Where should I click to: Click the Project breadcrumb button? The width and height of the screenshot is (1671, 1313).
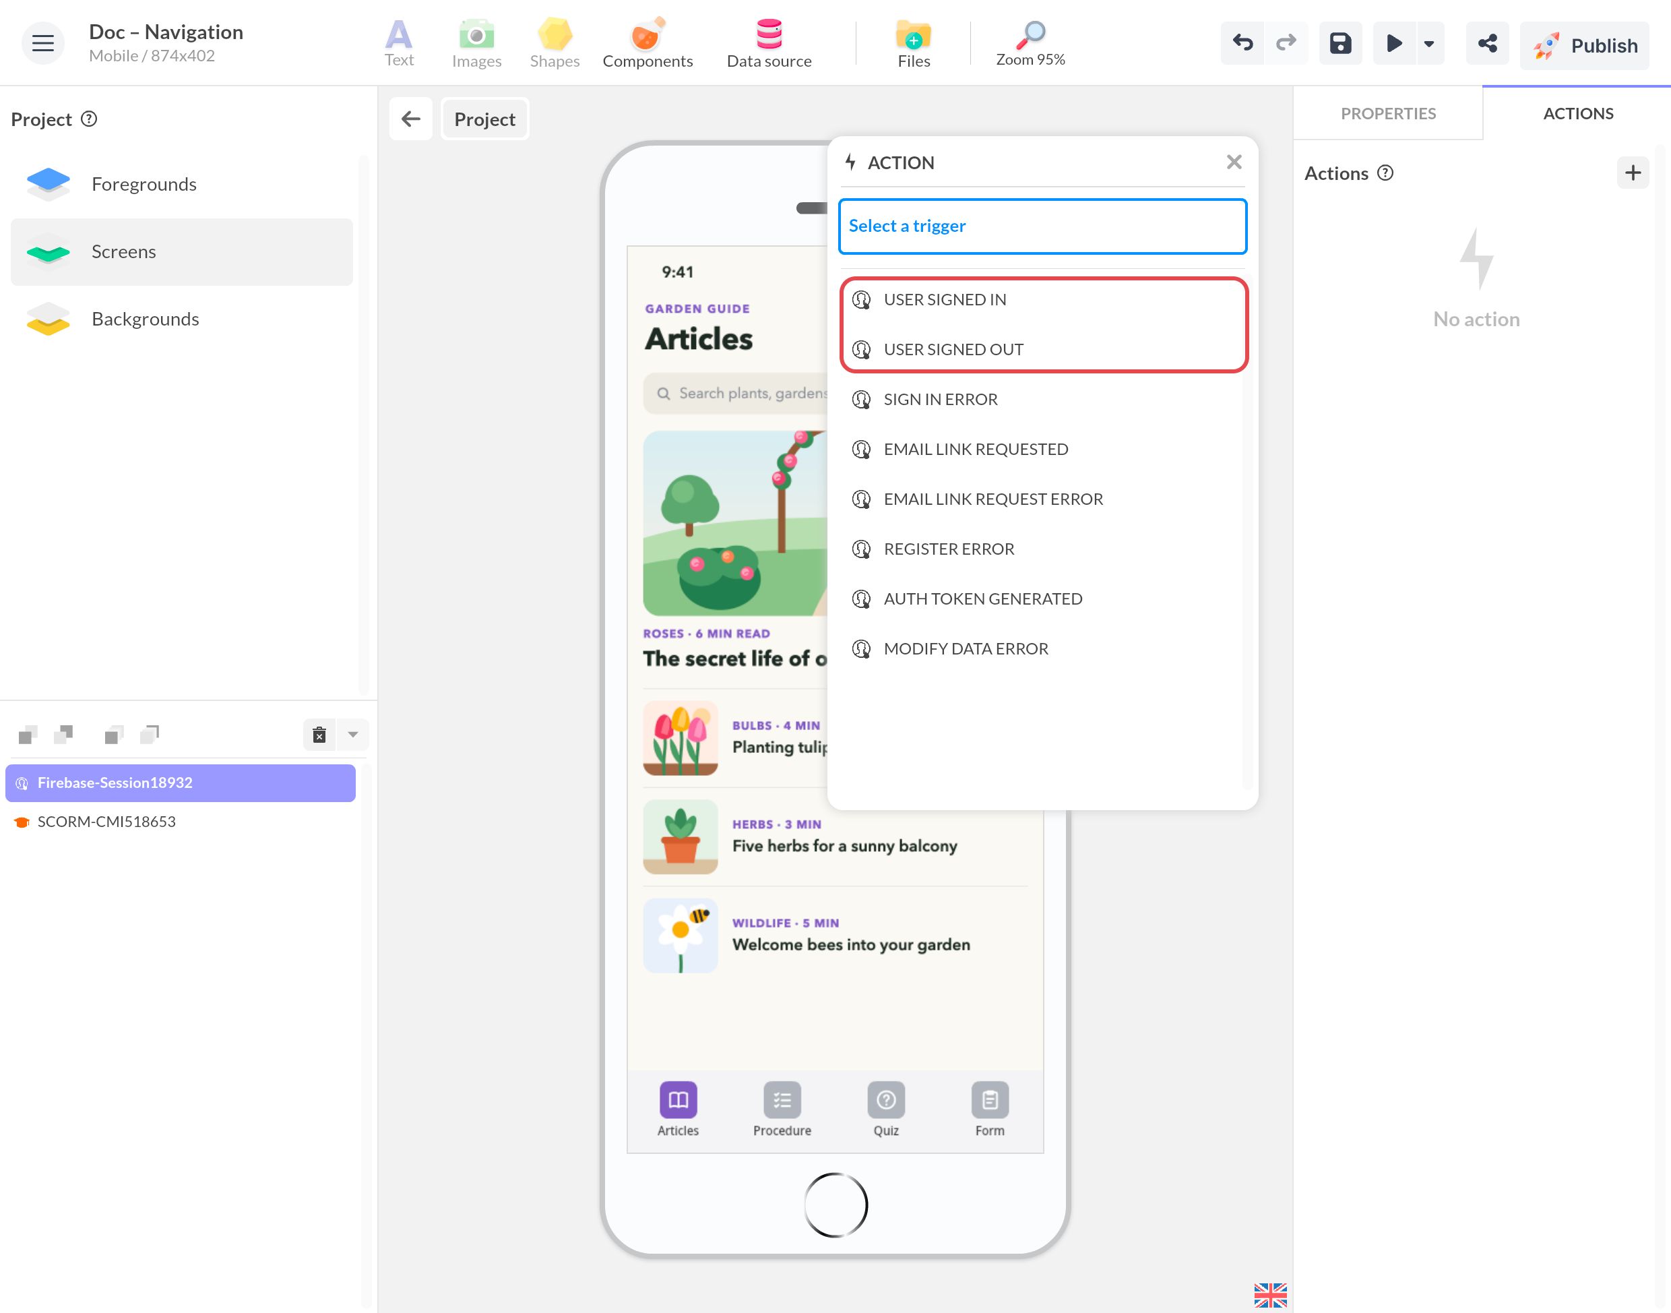pyautogui.click(x=484, y=119)
